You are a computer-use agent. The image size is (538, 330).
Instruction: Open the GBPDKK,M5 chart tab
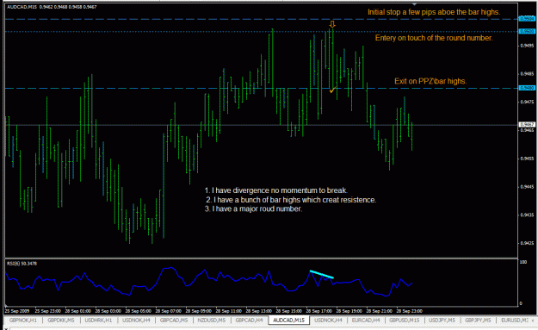click(x=61, y=320)
